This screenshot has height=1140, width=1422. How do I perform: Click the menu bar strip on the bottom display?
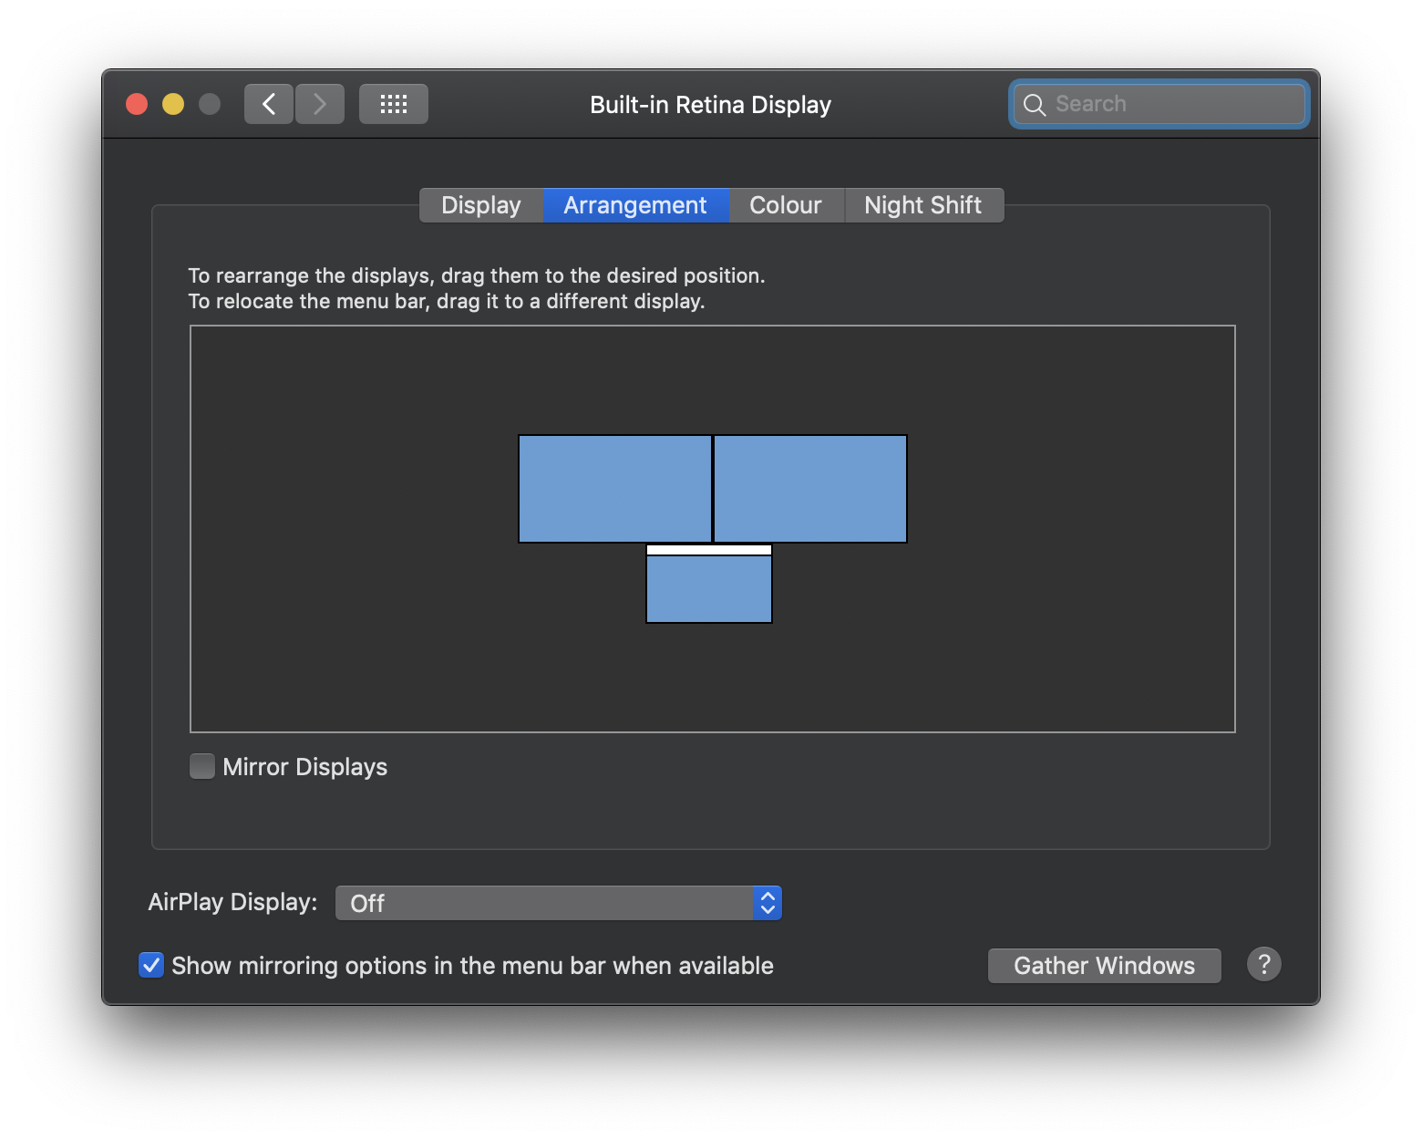(x=708, y=550)
